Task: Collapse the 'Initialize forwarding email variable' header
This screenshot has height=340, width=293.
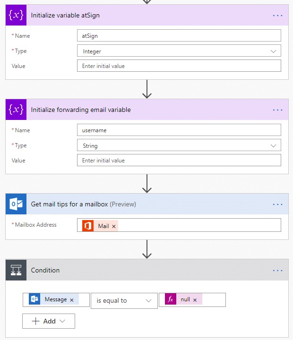Action: 147,110
